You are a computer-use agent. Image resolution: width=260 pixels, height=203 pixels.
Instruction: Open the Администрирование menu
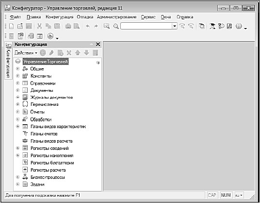coord(117,17)
